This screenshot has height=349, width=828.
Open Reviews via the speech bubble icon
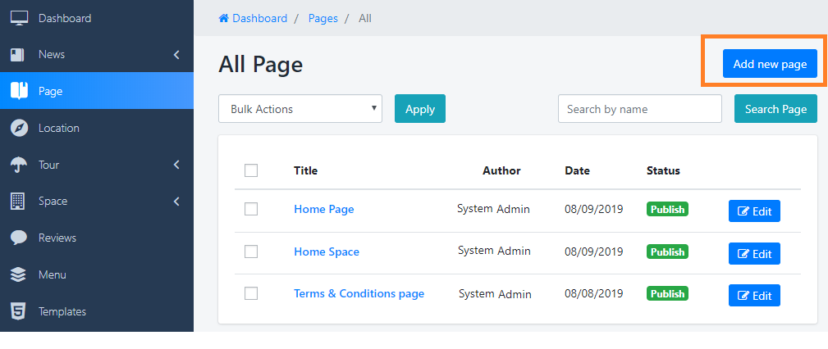click(18, 238)
